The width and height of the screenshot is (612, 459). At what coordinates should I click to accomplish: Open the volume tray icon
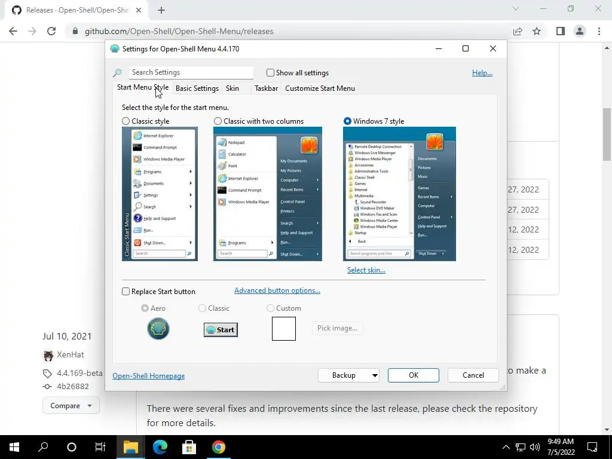(x=535, y=447)
